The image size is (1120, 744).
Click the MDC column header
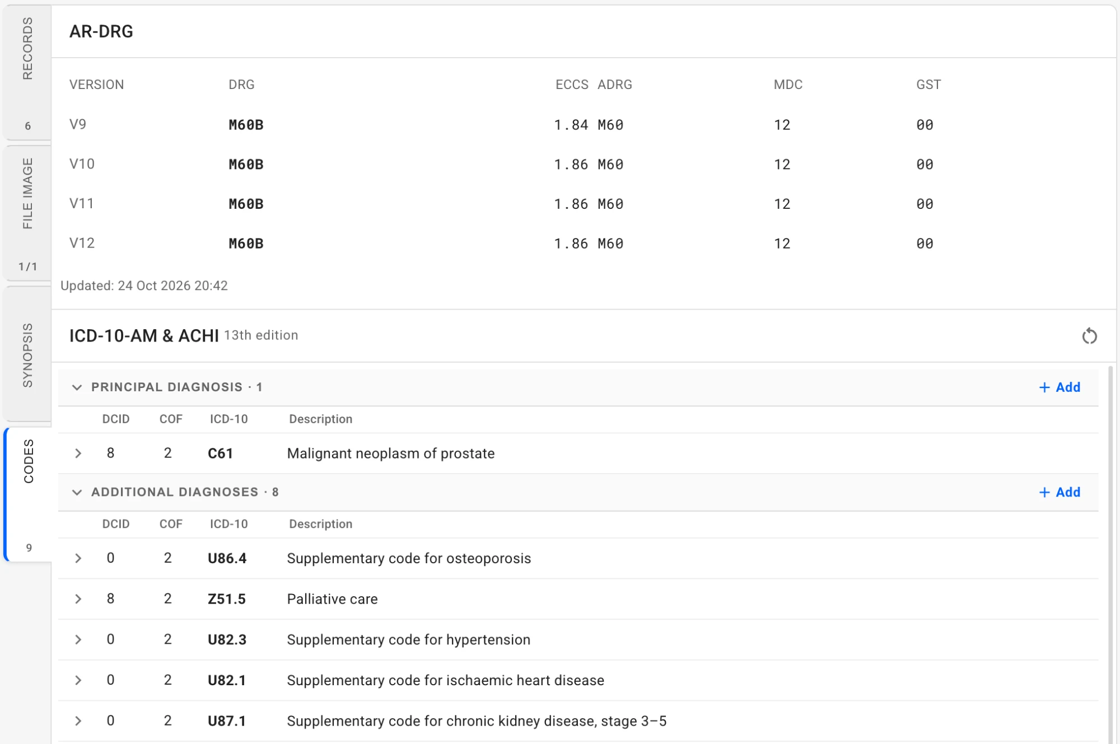788,85
